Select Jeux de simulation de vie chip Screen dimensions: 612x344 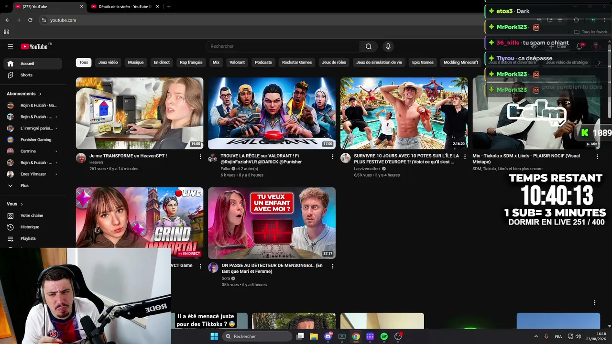379,62
